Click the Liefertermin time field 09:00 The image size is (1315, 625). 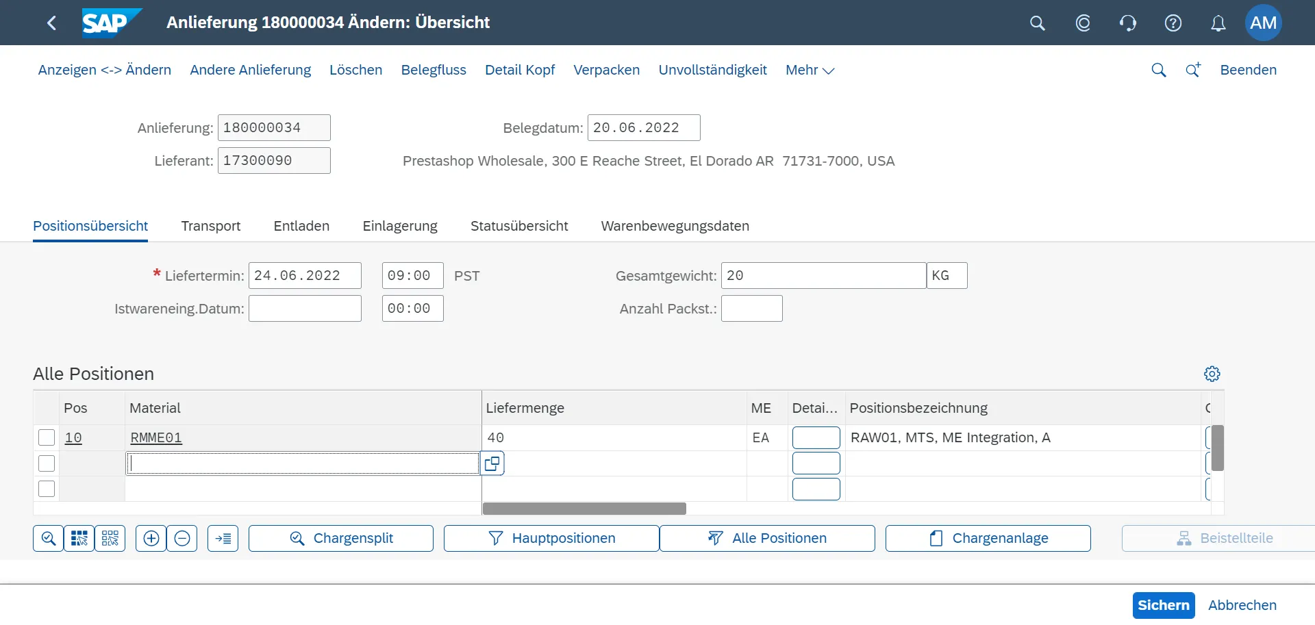tap(413, 276)
